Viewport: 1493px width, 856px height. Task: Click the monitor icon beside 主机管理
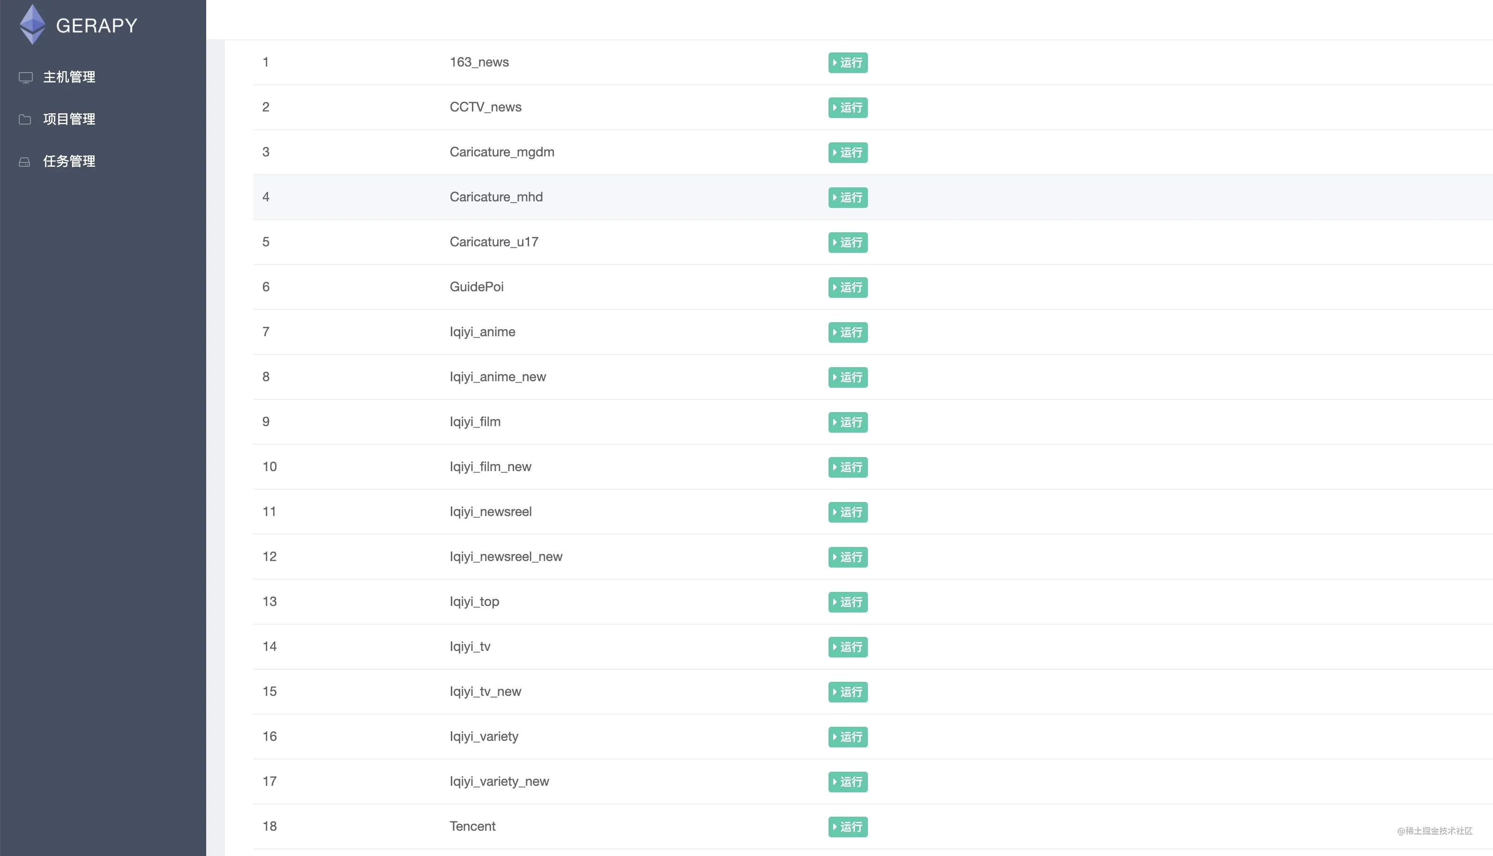[x=25, y=77]
